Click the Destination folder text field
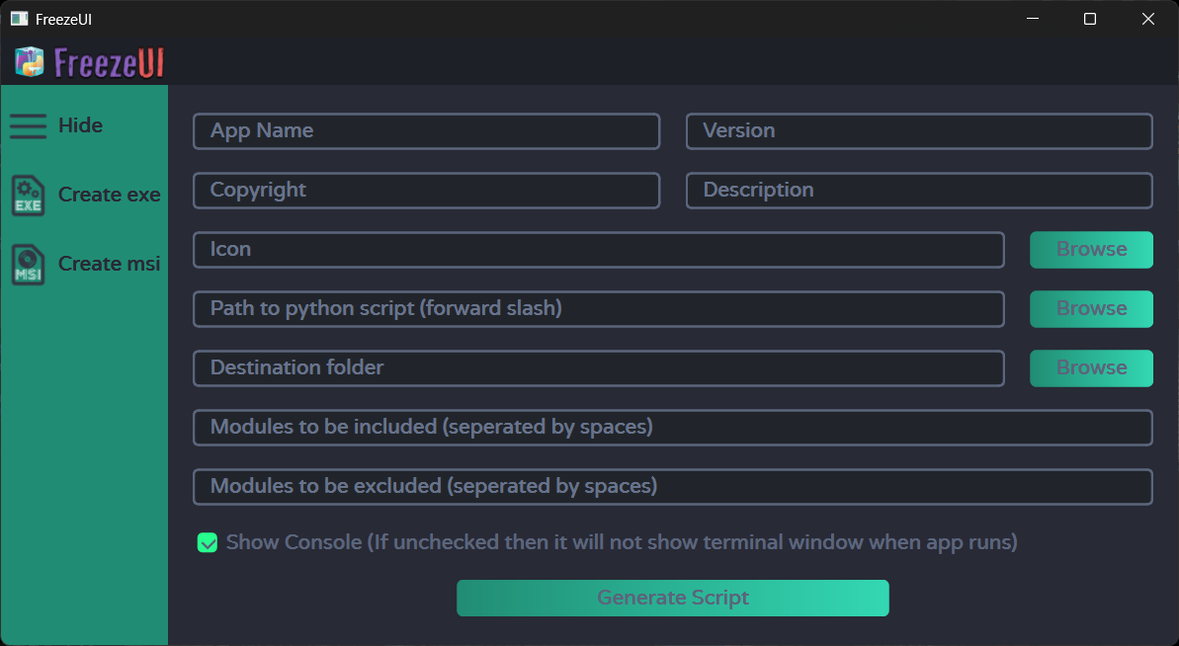Viewport: 1179px width, 646px height. tap(598, 368)
